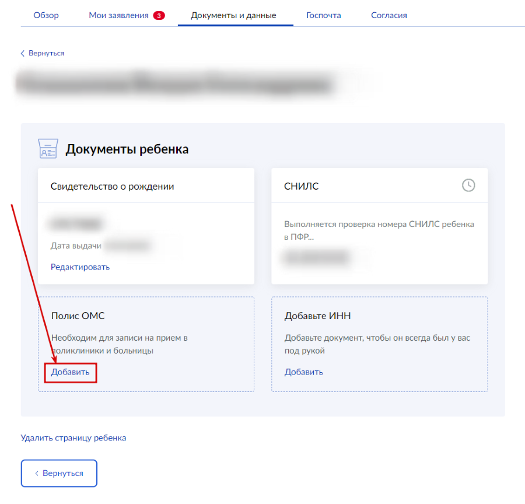Open the Обзор tab

coord(46,15)
